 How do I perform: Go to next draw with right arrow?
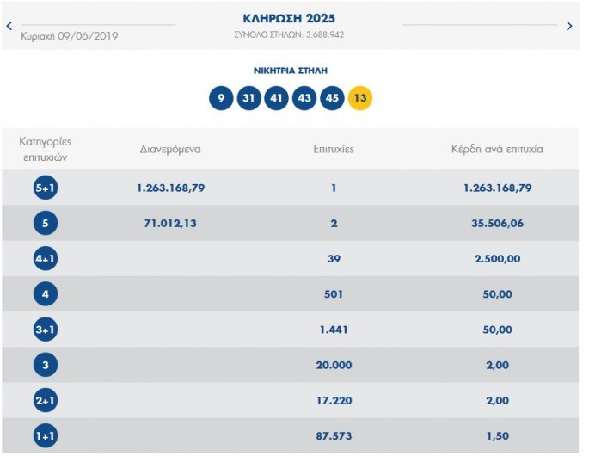(x=569, y=26)
